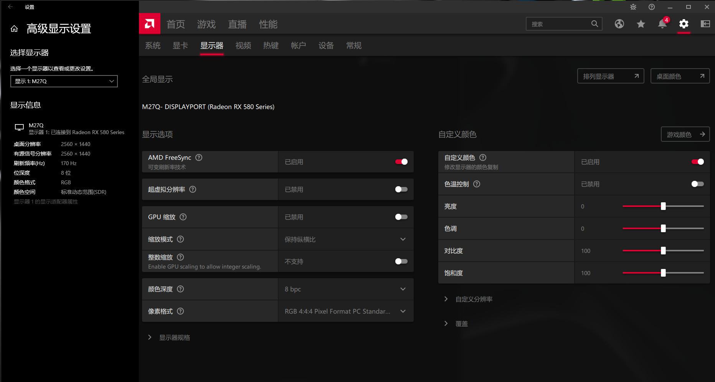Click the search magnifier icon
This screenshot has height=382, width=715.
594,24
